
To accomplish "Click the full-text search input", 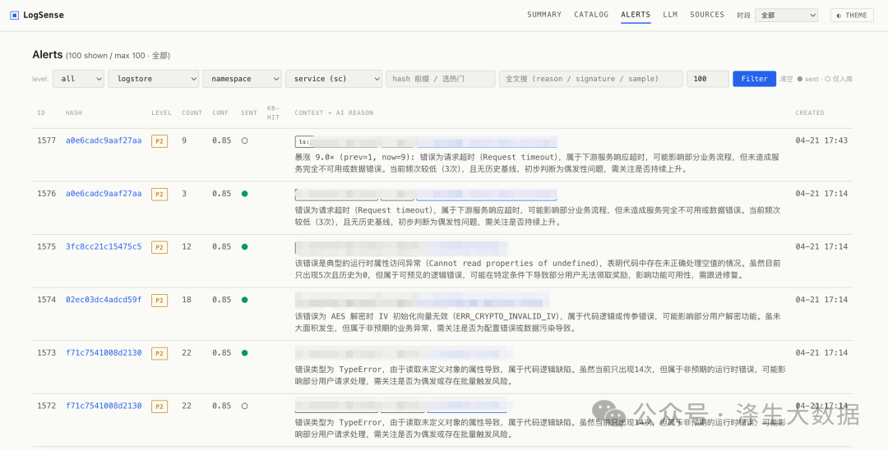I will coord(590,79).
